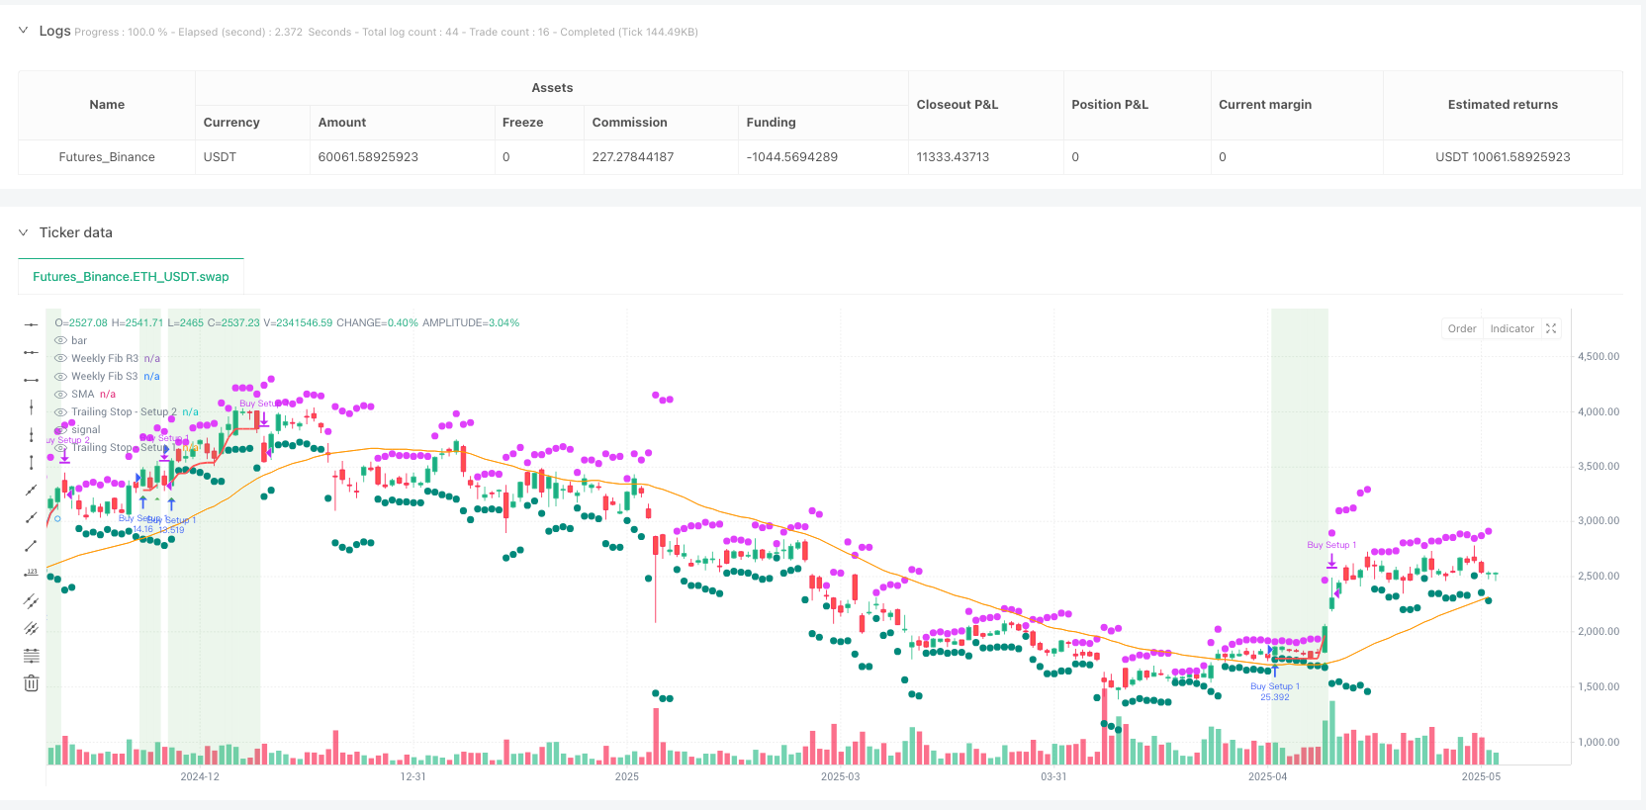Select the vertical segment tool with end dots

coord(31,462)
